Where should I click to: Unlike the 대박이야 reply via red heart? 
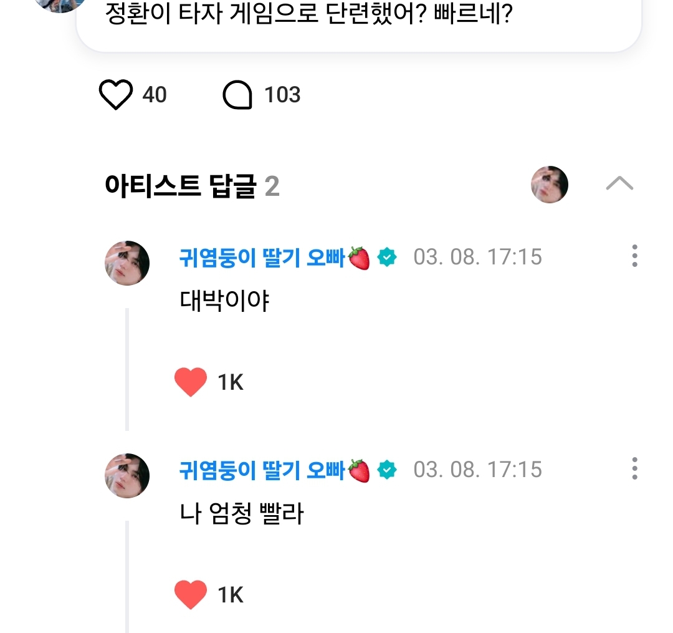click(191, 382)
